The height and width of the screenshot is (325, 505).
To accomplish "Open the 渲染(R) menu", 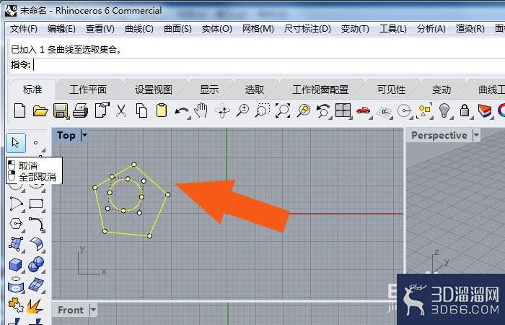I will (x=470, y=29).
